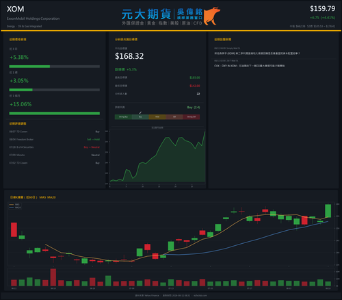Click the Buy → Neutral downgrade label
This screenshot has width=342, height=300.
click(x=92, y=147)
